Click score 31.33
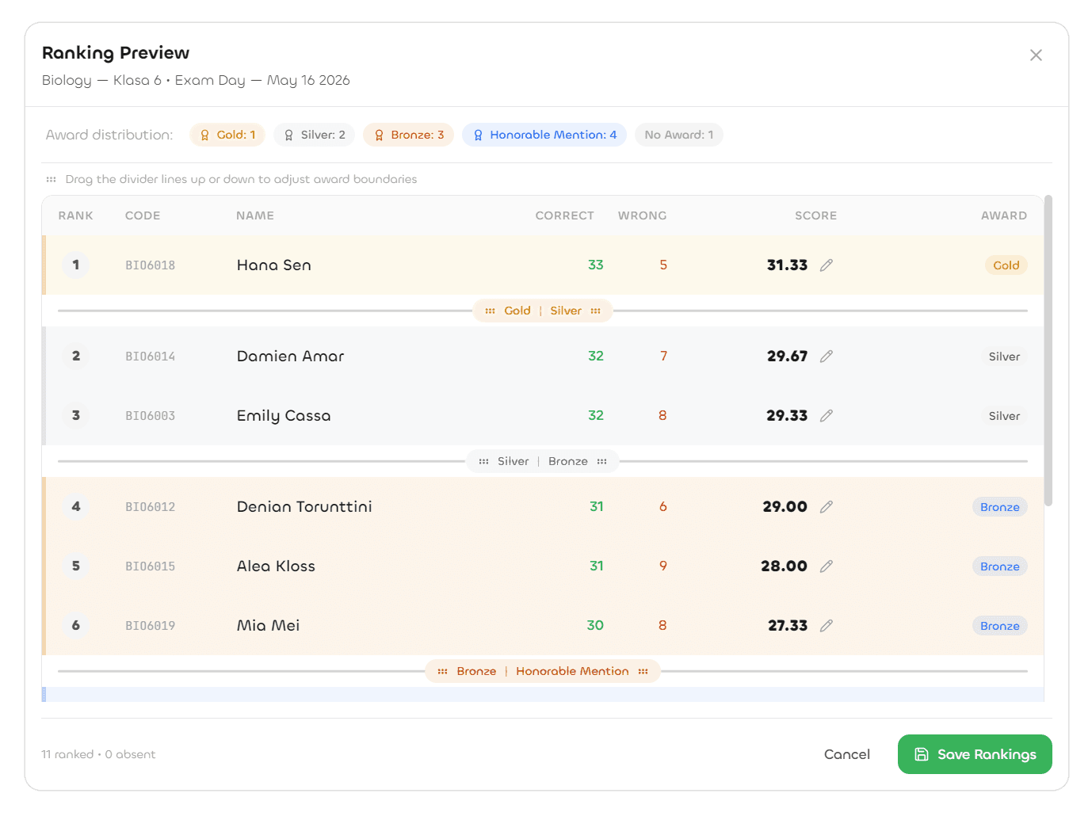 787,265
